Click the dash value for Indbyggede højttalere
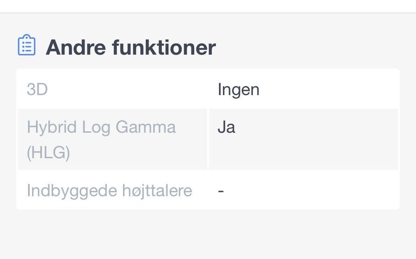Viewport: 416px width, 259px height. coord(221,191)
